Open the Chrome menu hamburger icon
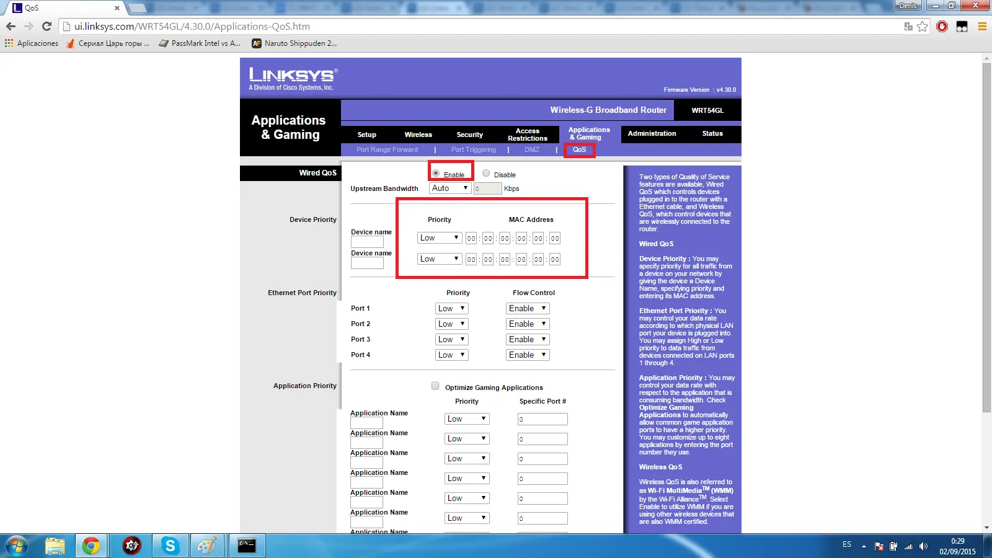 (x=982, y=27)
